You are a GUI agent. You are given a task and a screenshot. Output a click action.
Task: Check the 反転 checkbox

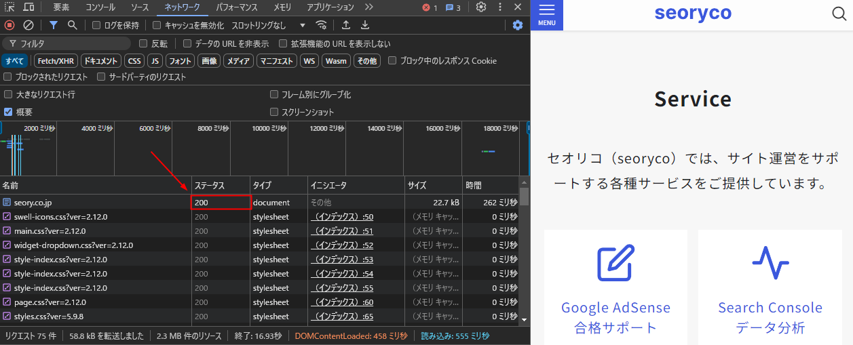coord(143,43)
